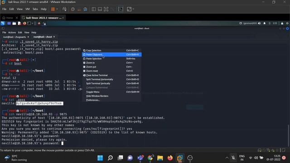Open the terminal Actions menu
Screen dimensions: 290x163
tap(12, 32)
